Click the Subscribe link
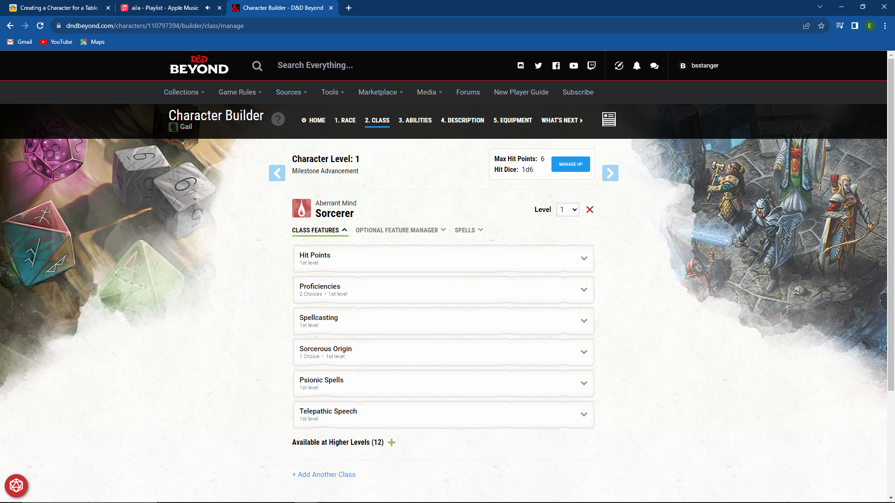Viewport: 895px width, 503px height. pyautogui.click(x=578, y=92)
